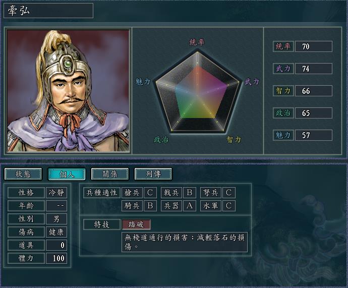348x288 pixels.
Task: Select the 政治 stat label
Action: pos(283,113)
